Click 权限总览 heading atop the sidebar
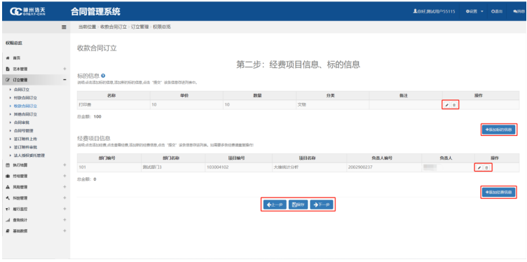 (x=14, y=43)
